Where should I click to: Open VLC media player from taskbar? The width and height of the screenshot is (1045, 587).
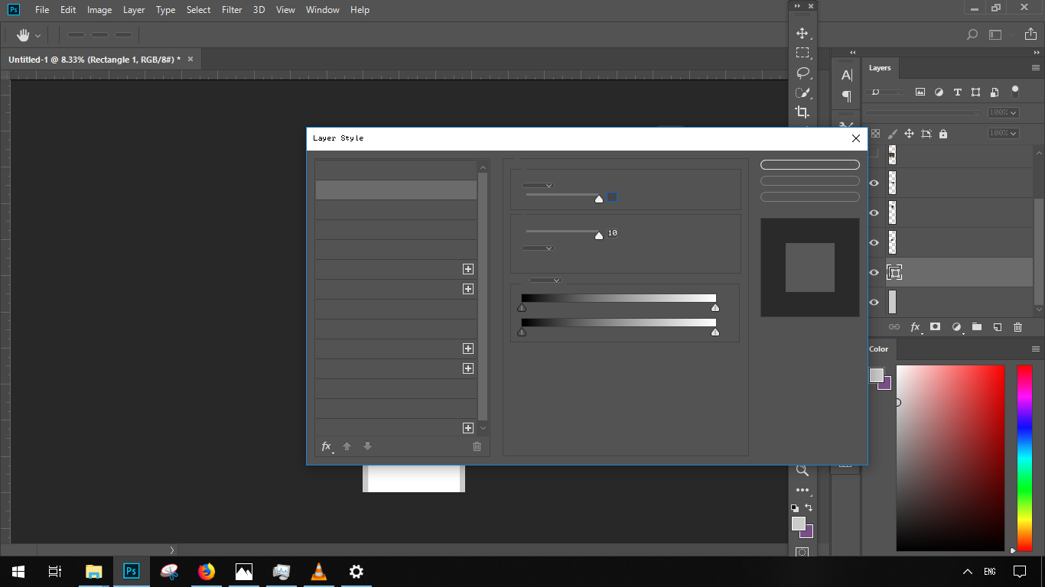pos(319,571)
